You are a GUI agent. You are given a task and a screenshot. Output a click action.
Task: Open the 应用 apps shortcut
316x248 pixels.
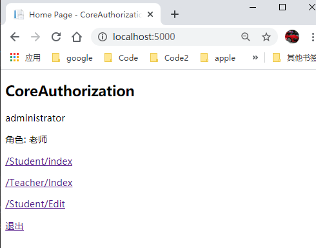(25, 57)
